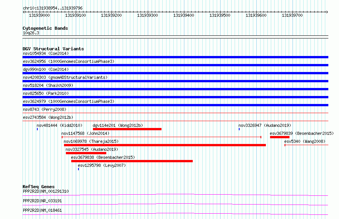
Task: Open the nsv3327545 (Audano2019) label
Action: (x=92, y=149)
